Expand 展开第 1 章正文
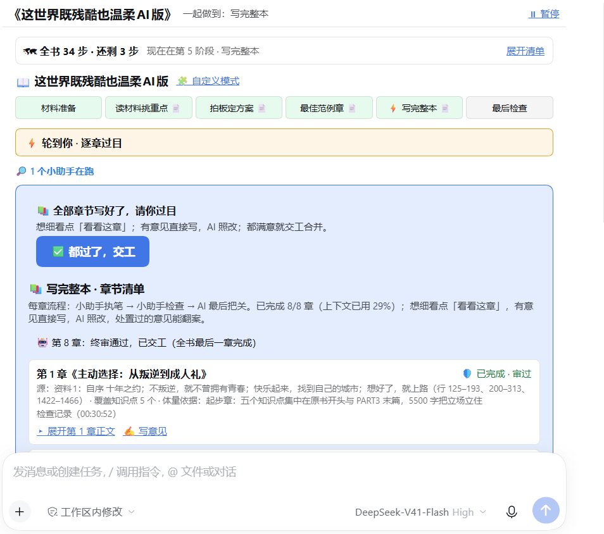 click(76, 432)
